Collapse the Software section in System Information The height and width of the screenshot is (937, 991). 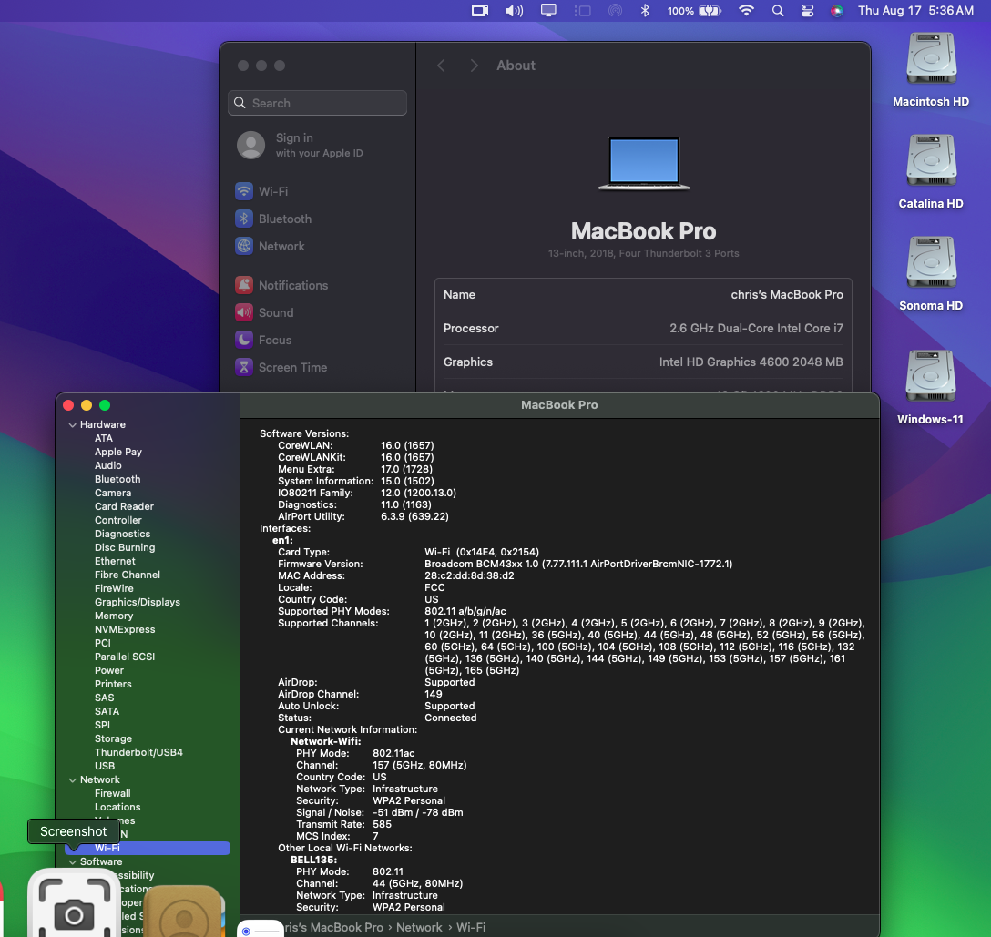[74, 861]
